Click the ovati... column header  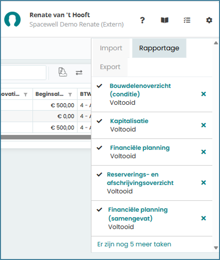(x=16, y=94)
